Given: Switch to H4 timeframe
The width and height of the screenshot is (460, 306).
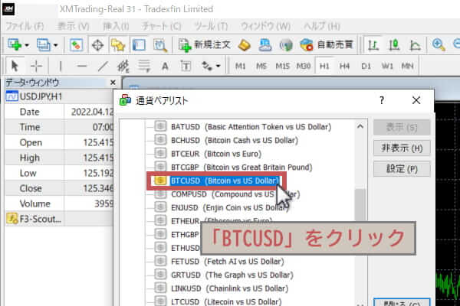Looking at the screenshot, I should point(344,67).
